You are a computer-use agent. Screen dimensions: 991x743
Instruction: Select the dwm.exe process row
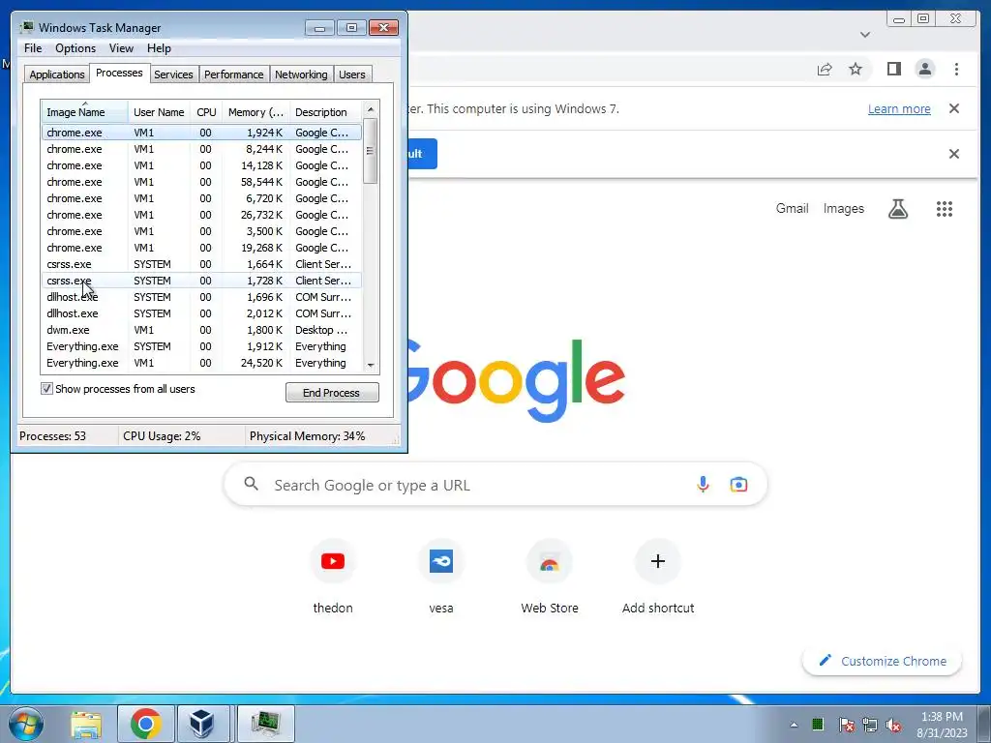point(201,330)
